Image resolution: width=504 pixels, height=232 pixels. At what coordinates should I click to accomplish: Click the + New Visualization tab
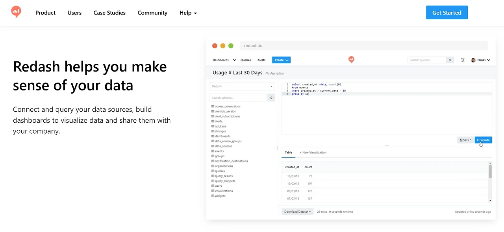[x=313, y=153]
